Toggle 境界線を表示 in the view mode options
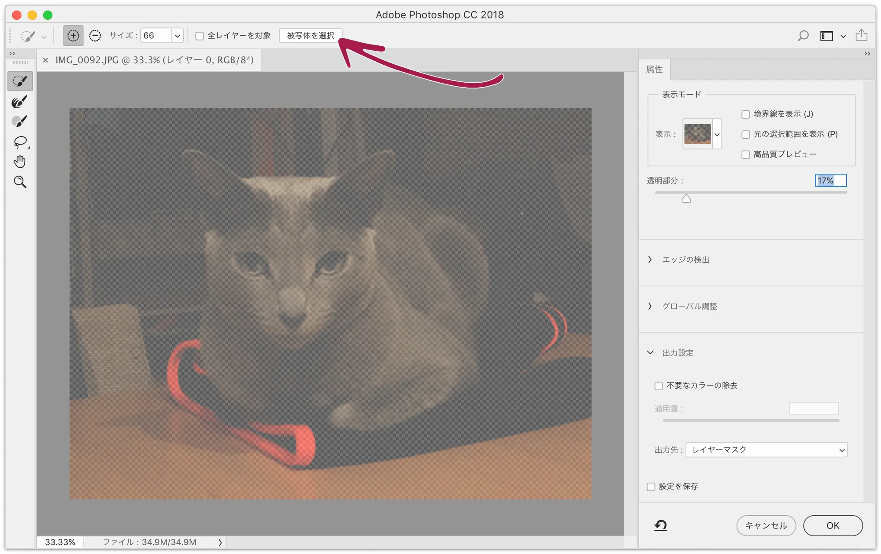The height and width of the screenshot is (554, 881). click(745, 114)
